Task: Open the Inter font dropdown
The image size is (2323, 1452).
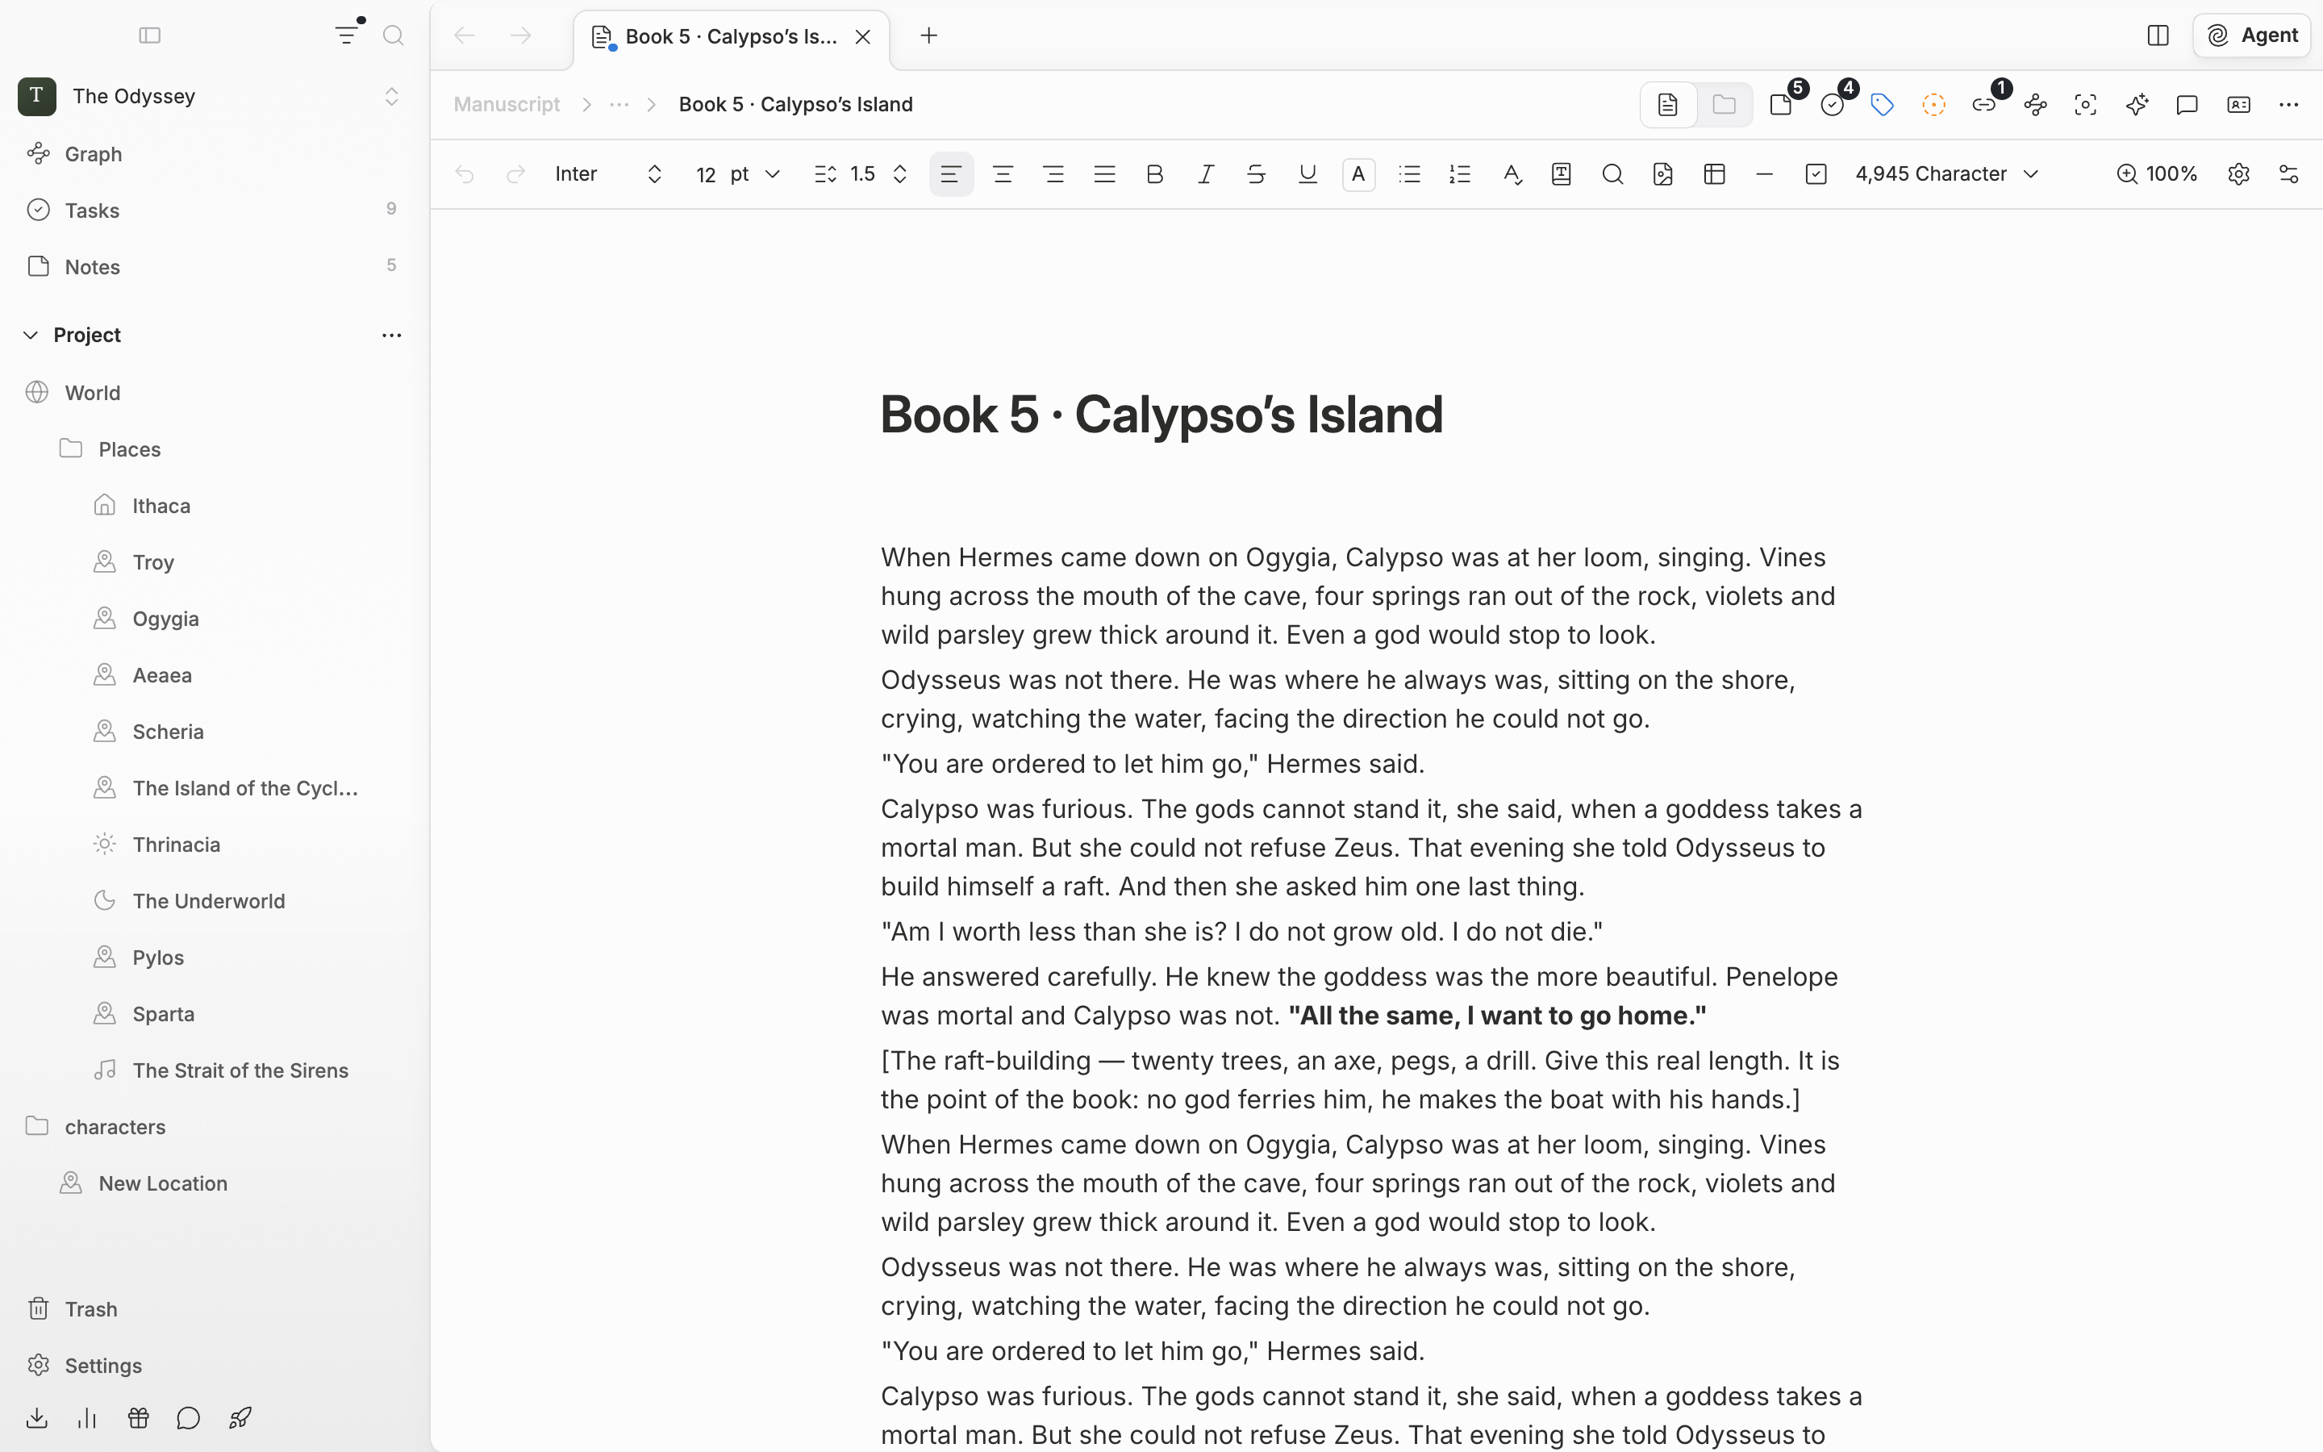Action: point(609,173)
